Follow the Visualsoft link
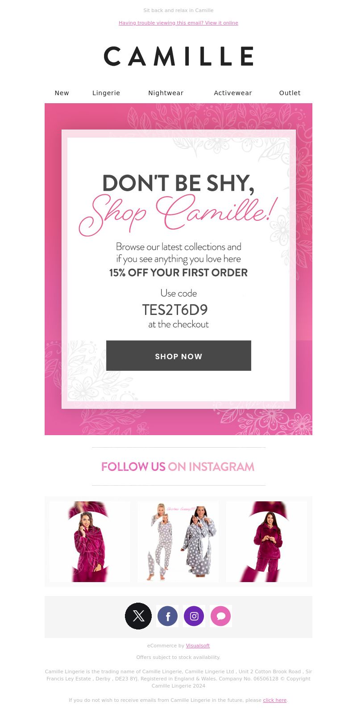Viewport: 357px width, 709px height. click(x=198, y=646)
